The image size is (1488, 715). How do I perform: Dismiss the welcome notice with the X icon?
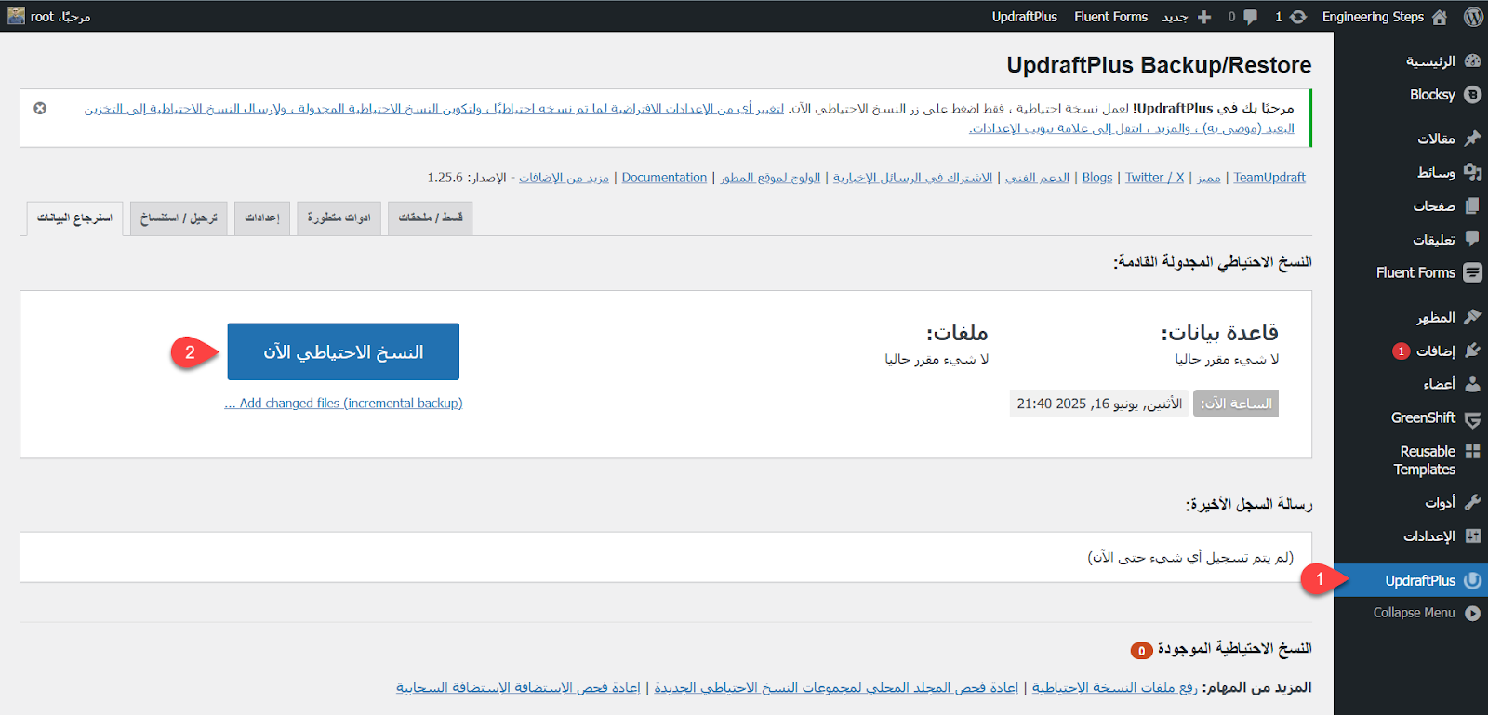coord(40,108)
